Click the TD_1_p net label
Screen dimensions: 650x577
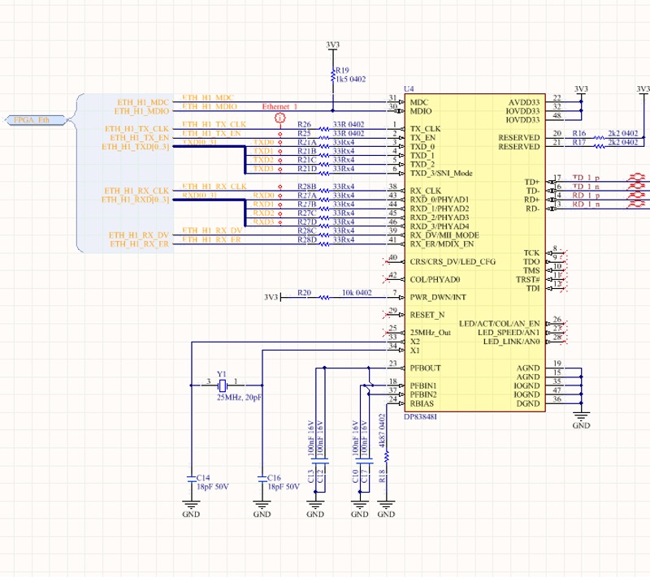tap(586, 178)
